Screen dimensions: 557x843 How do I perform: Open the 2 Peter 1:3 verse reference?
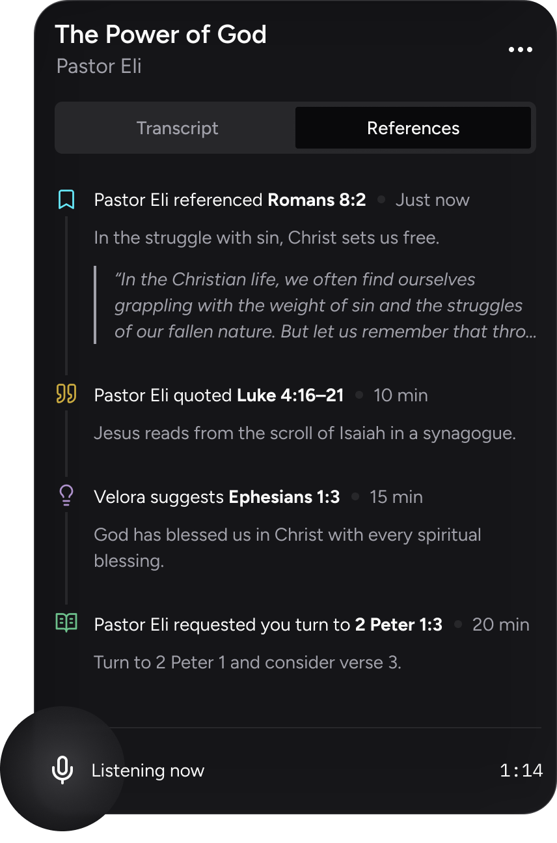point(398,625)
